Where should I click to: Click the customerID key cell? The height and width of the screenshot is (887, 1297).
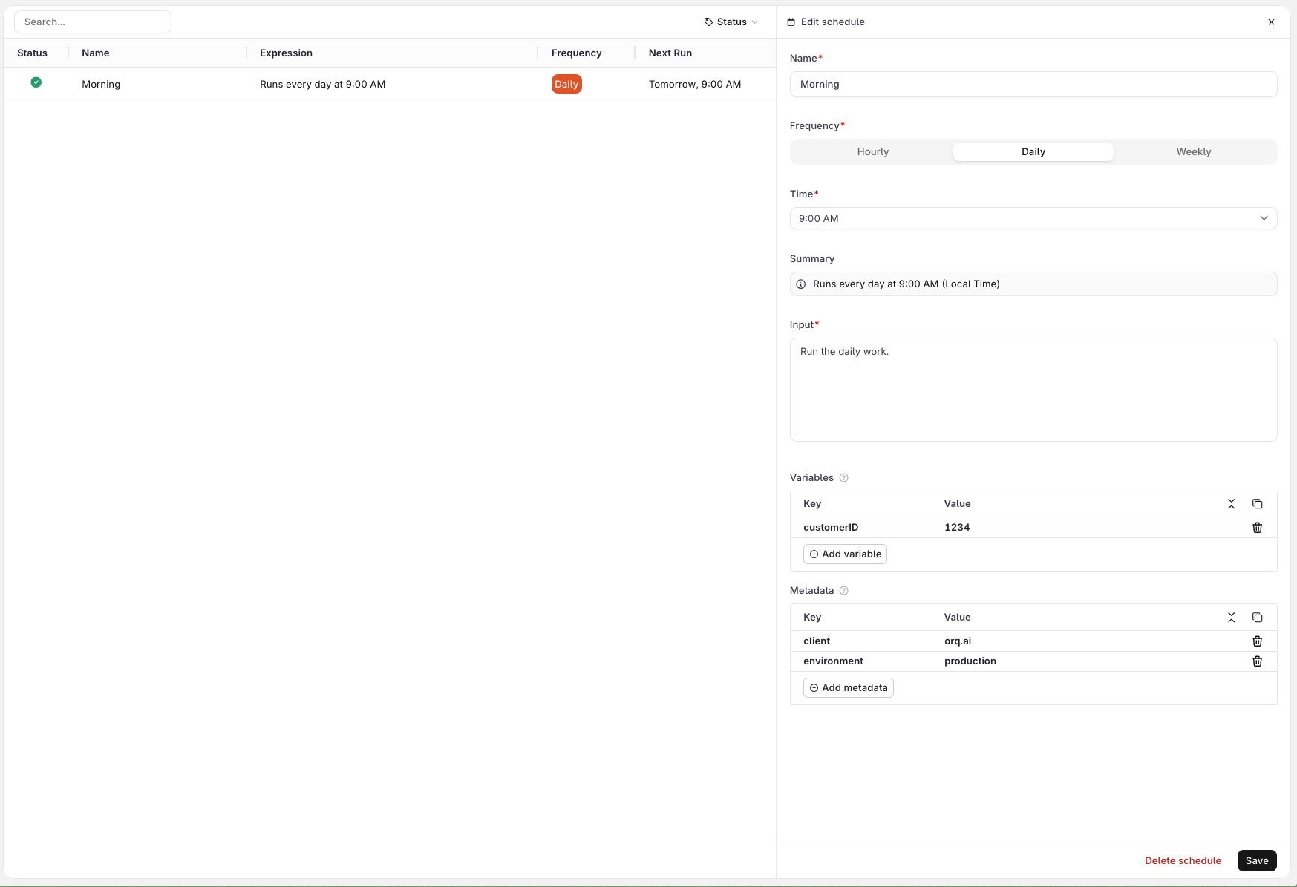click(x=831, y=528)
